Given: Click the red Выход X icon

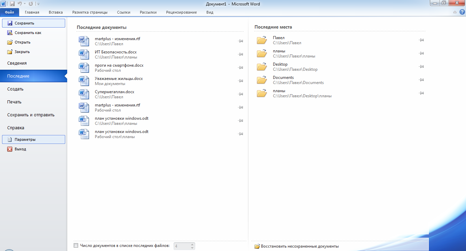Looking at the screenshot, I should [10, 149].
